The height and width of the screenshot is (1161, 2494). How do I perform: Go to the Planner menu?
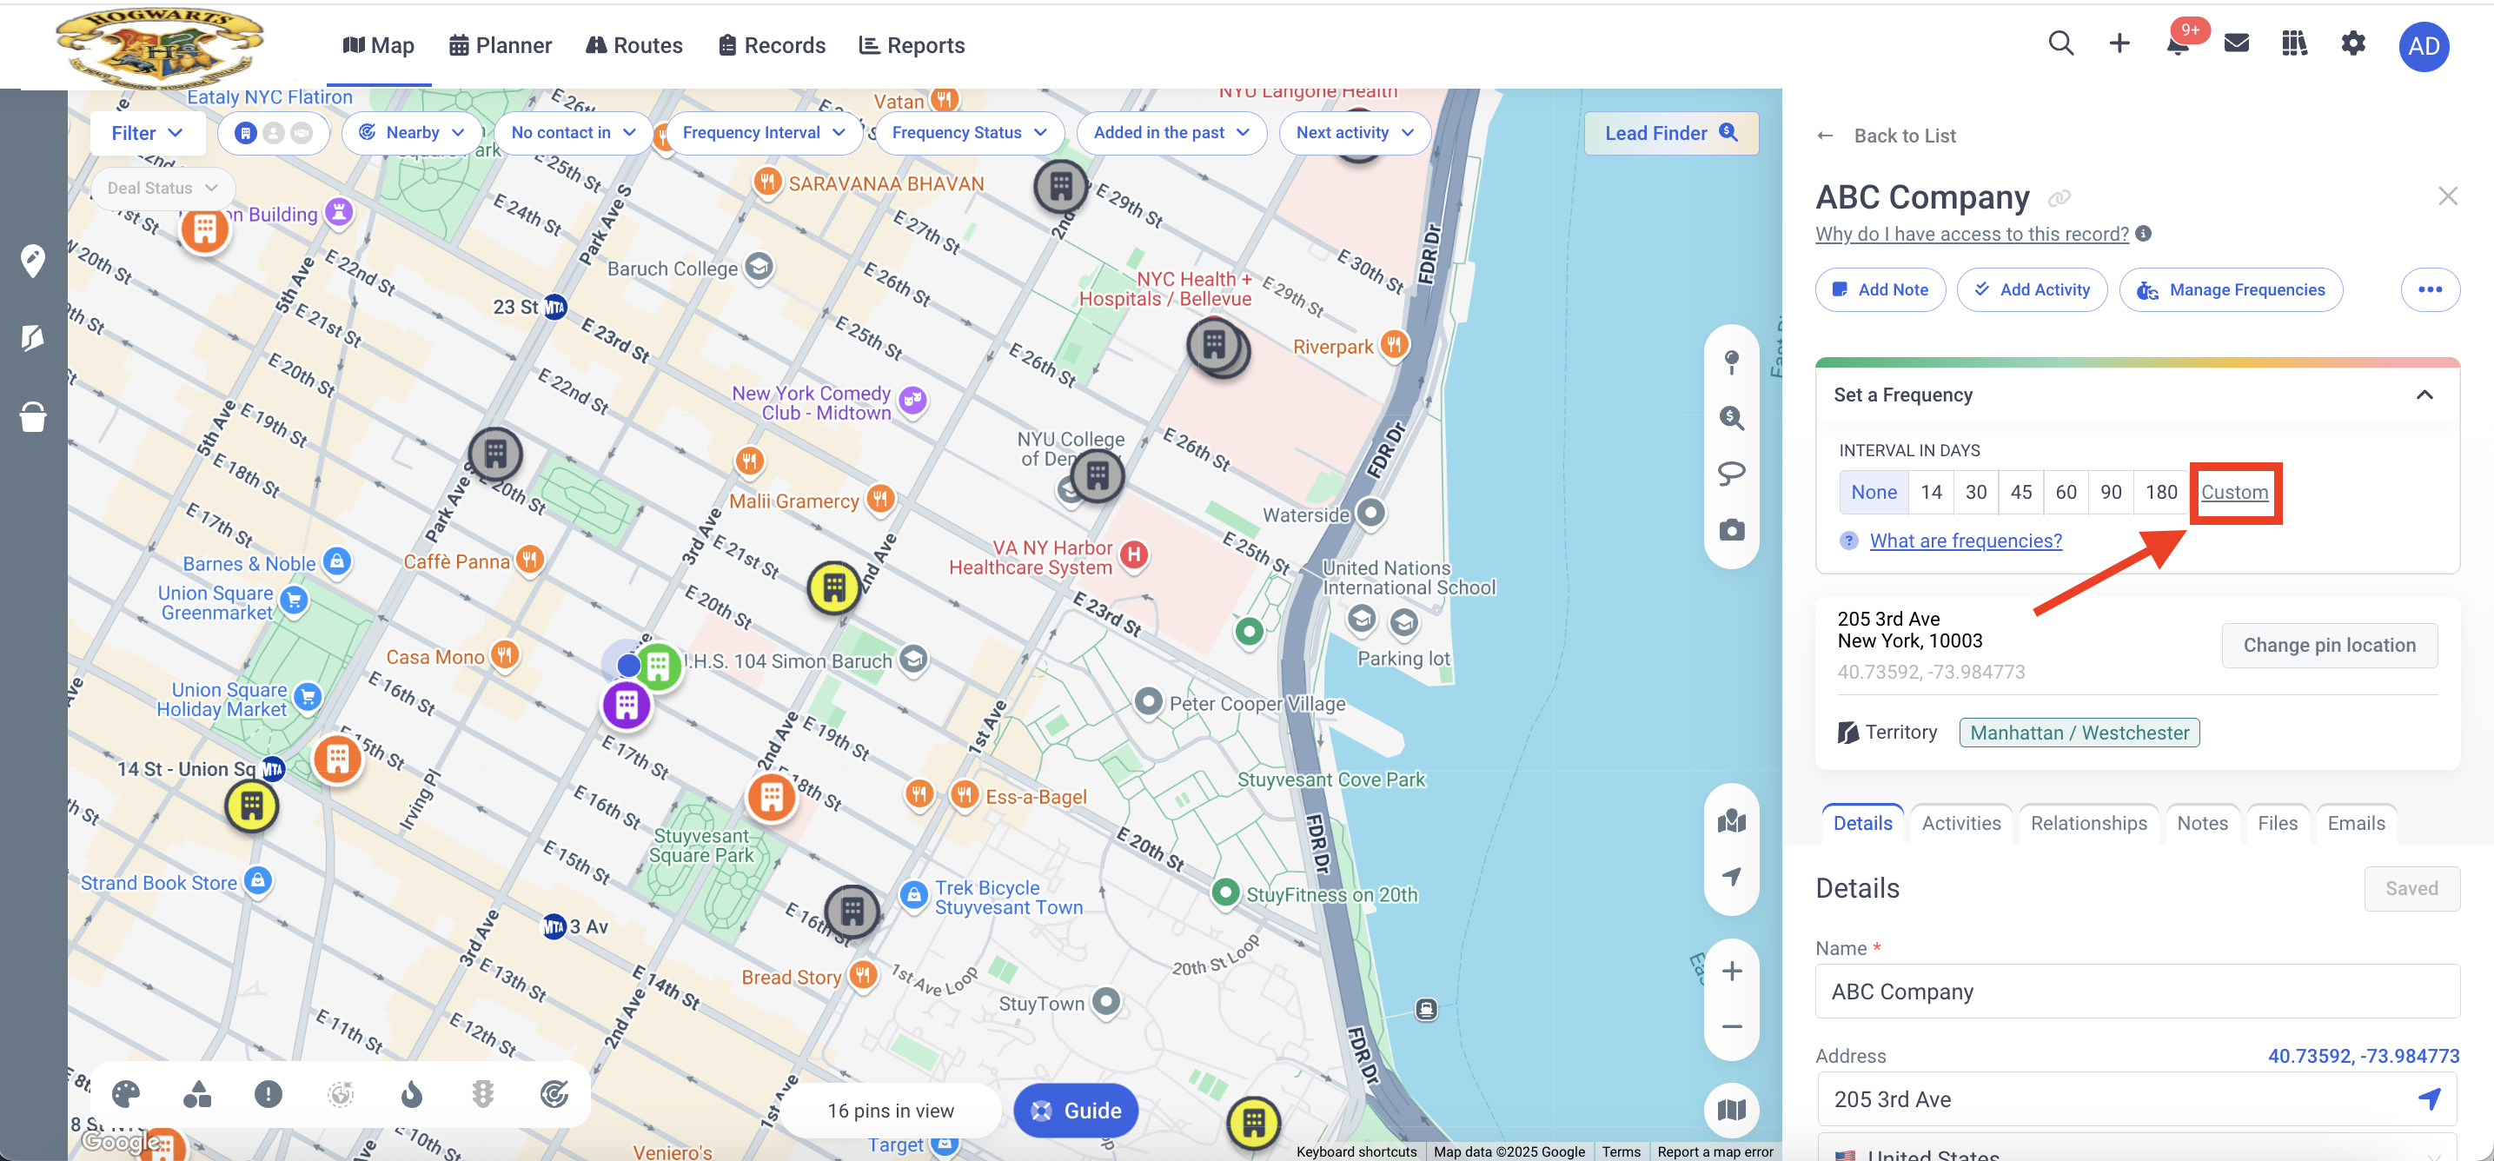tap(501, 45)
